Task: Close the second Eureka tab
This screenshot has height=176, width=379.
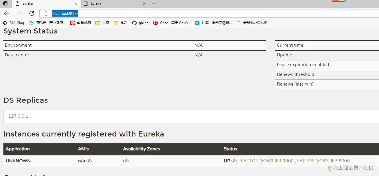Action: [144, 3]
